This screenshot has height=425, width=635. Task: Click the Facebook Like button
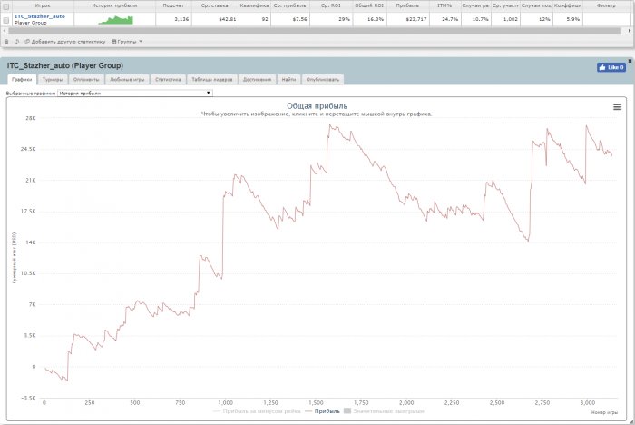click(x=611, y=67)
